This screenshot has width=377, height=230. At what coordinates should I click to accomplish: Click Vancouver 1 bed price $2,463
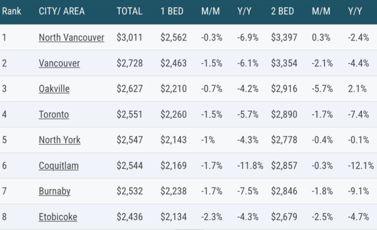click(x=173, y=63)
